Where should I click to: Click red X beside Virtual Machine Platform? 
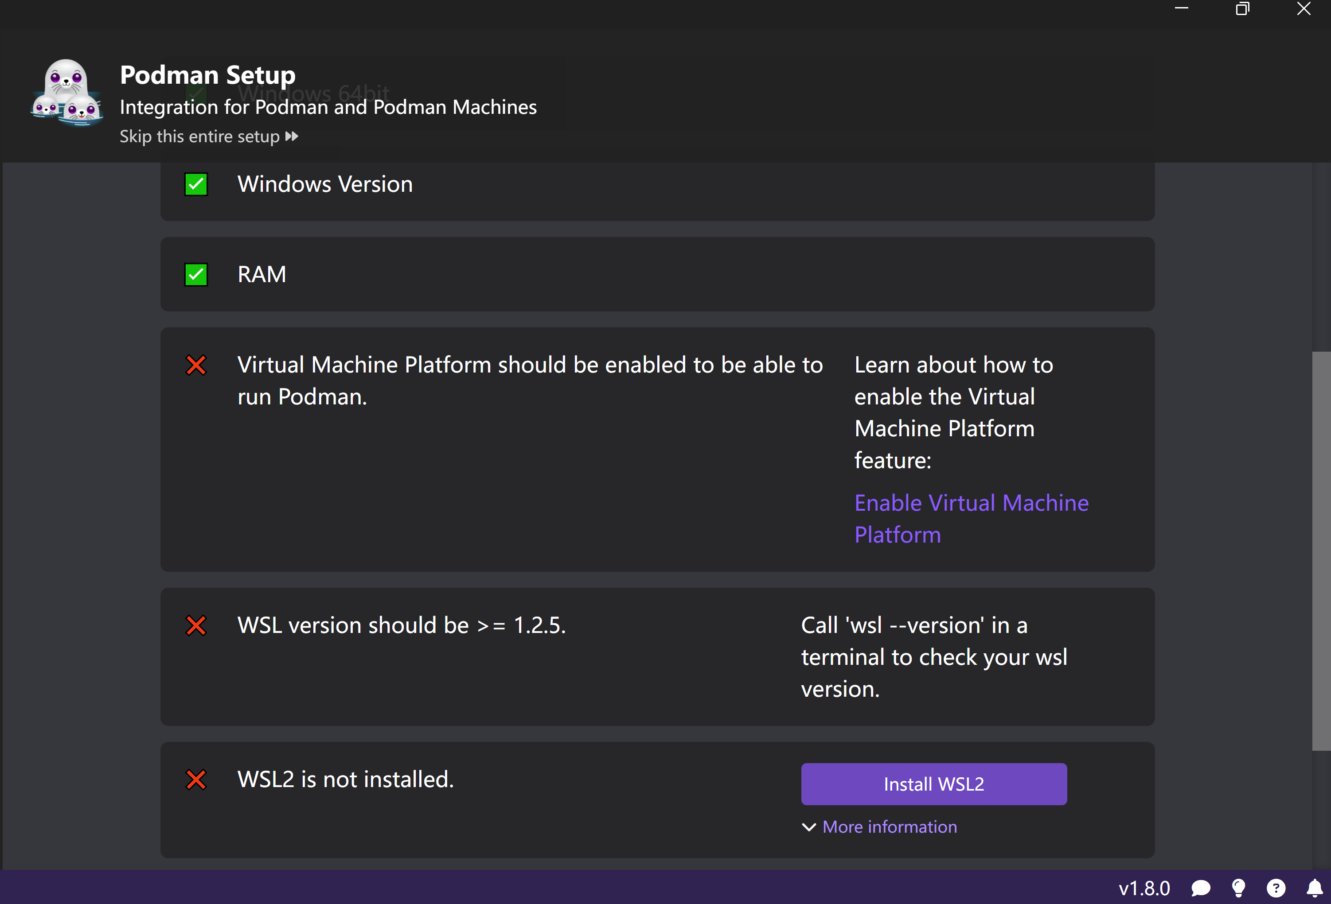click(x=196, y=365)
